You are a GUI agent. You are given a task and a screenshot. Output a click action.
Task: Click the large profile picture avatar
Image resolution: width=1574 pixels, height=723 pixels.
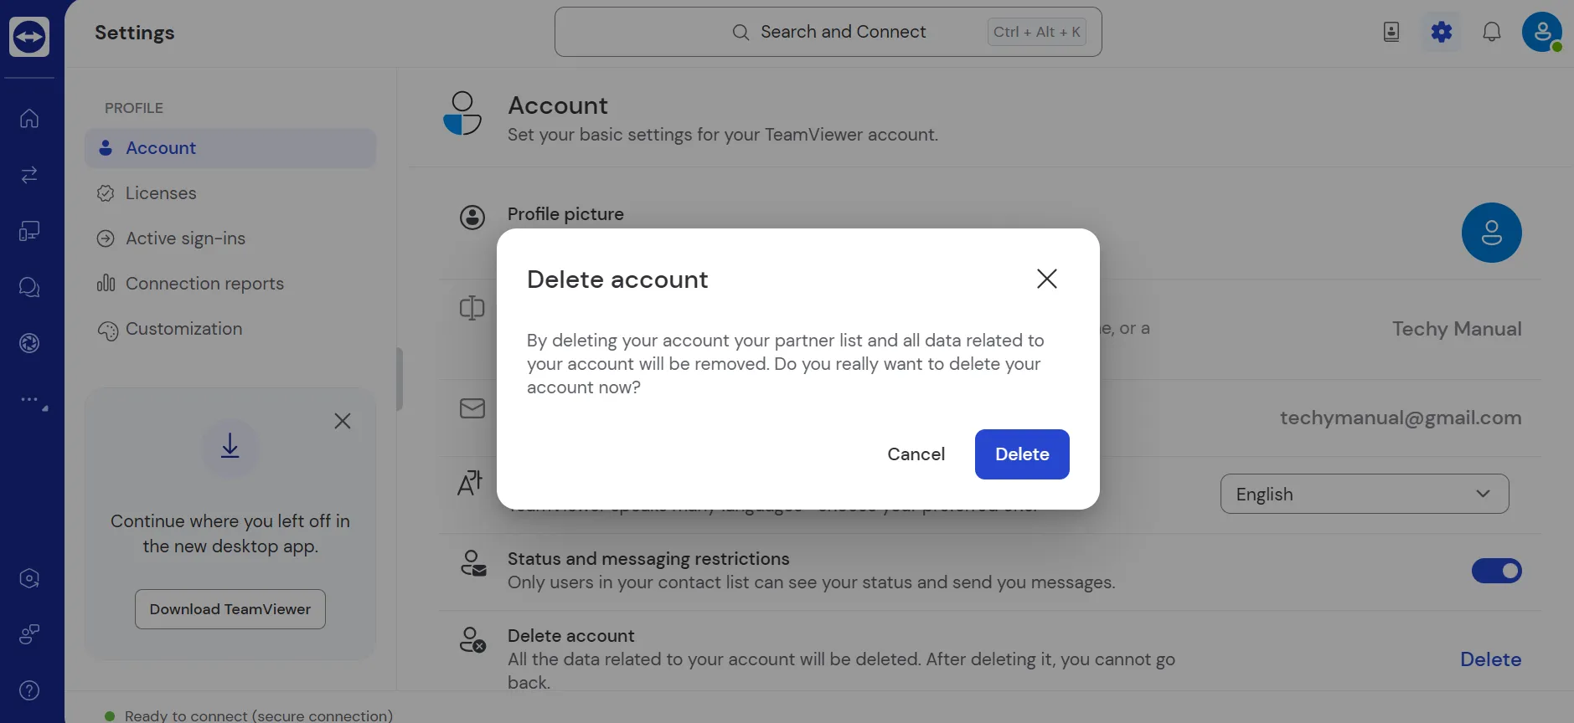point(1492,233)
